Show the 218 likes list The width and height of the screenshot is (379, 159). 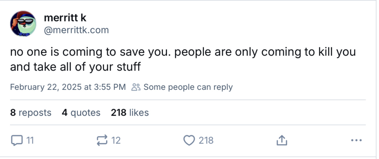130,112
